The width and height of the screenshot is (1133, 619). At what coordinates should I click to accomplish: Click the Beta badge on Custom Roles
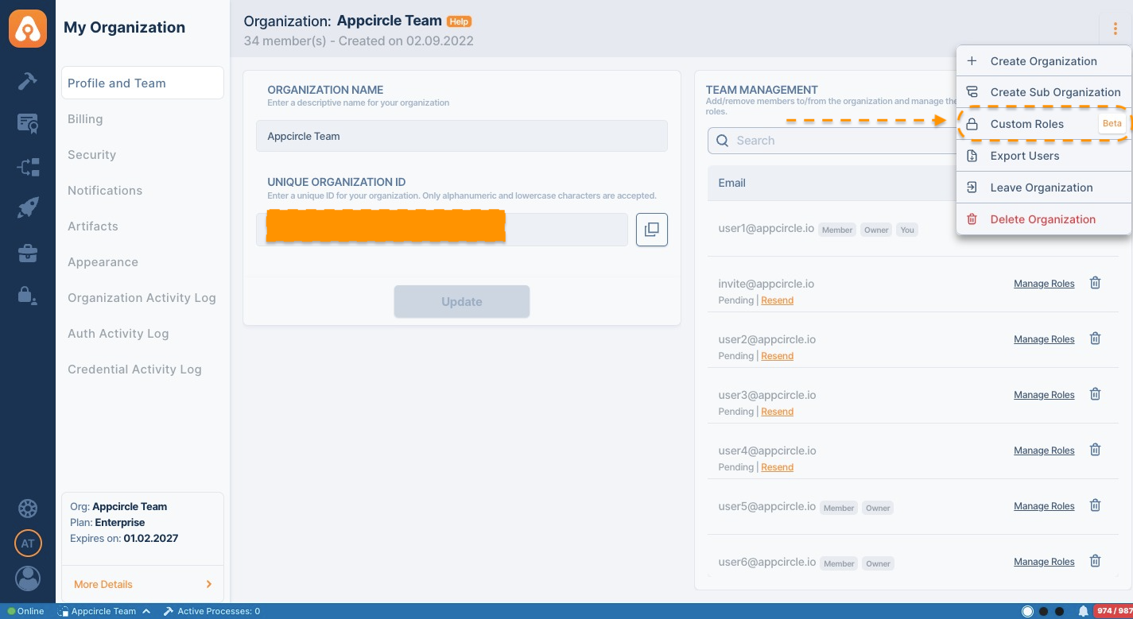pyautogui.click(x=1112, y=123)
